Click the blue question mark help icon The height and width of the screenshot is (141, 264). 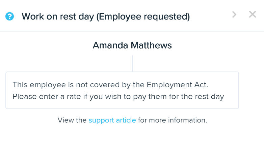pyautogui.click(x=9, y=16)
